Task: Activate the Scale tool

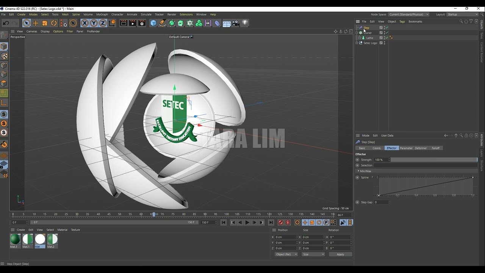Action: pos(45,23)
